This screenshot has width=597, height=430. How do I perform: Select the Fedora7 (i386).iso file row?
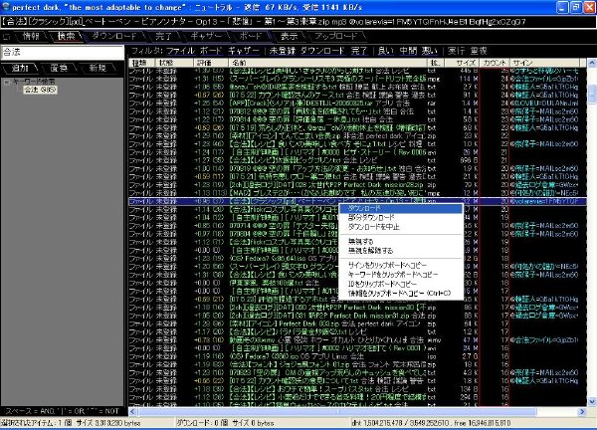point(357,356)
